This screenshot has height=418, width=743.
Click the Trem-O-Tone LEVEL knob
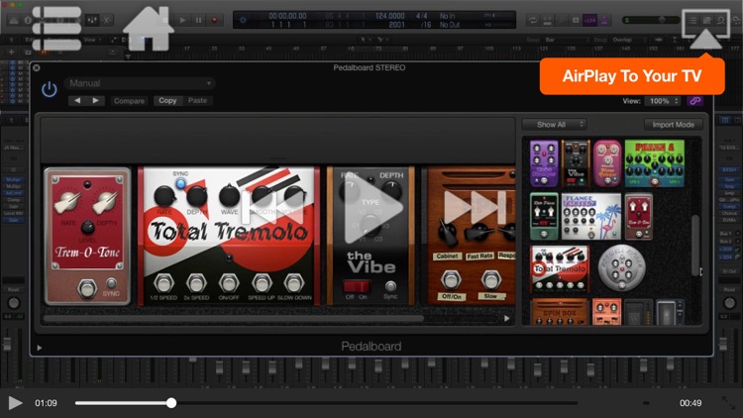(87, 228)
